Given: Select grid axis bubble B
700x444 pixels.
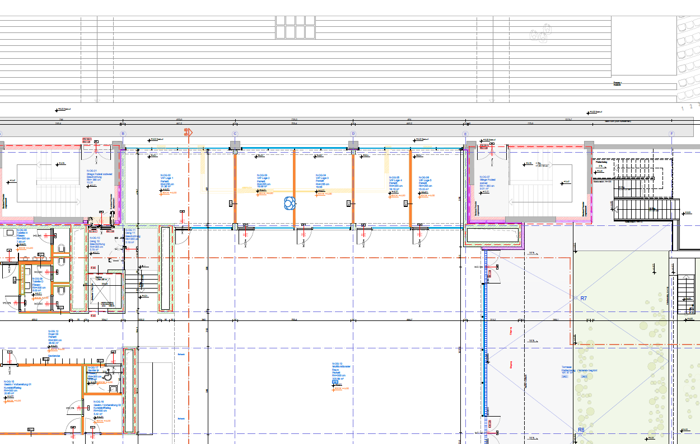Looking at the screenshot, I should [x=123, y=134].
